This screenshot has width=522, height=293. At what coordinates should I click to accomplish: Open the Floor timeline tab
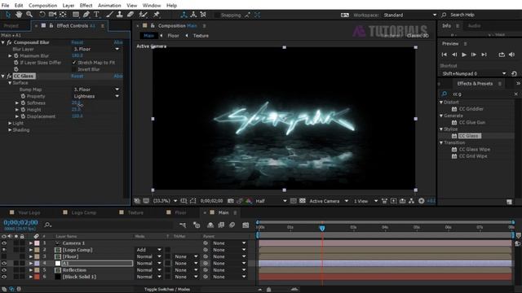pyautogui.click(x=180, y=212)
